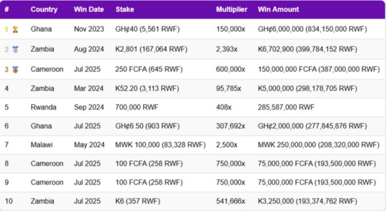Click the 150,000x multiplier
Screen dimensions: 386x211
pyautogui.click(x=231, y=29)
